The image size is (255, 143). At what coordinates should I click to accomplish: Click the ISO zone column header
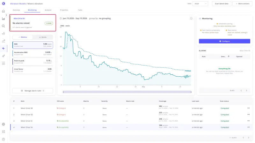(x=60, y=101)
